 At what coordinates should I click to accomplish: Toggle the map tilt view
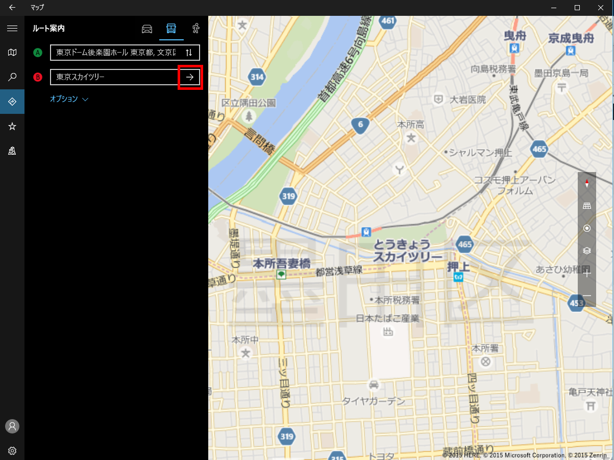pos(587,206)
